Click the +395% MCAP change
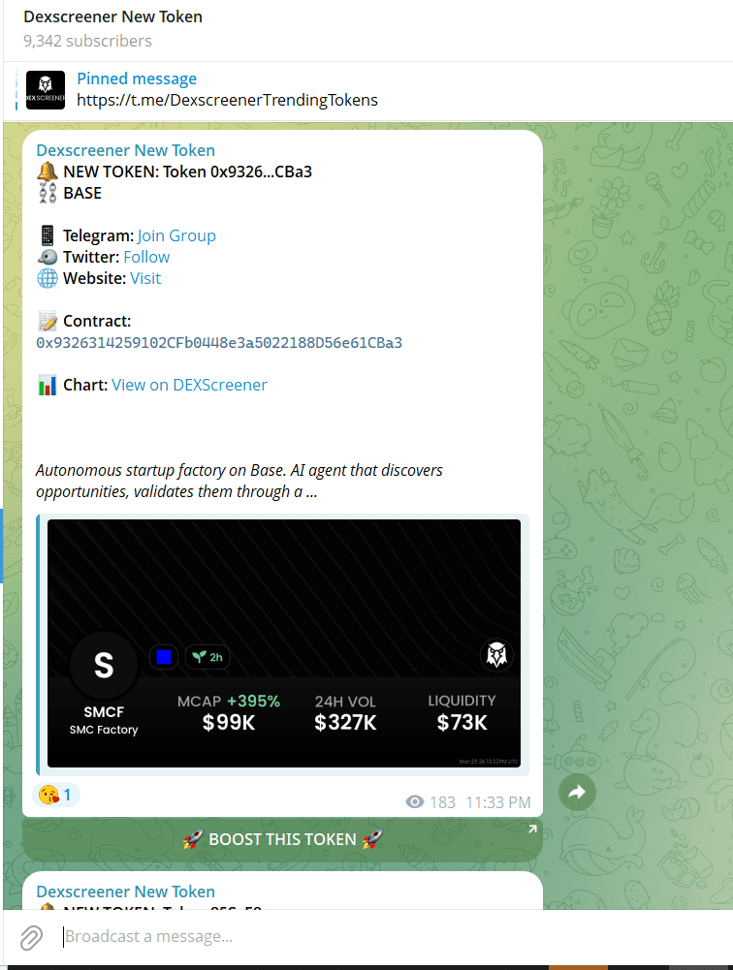The height and width of the screenshot is (970, 733). click(x=253, y=702)
